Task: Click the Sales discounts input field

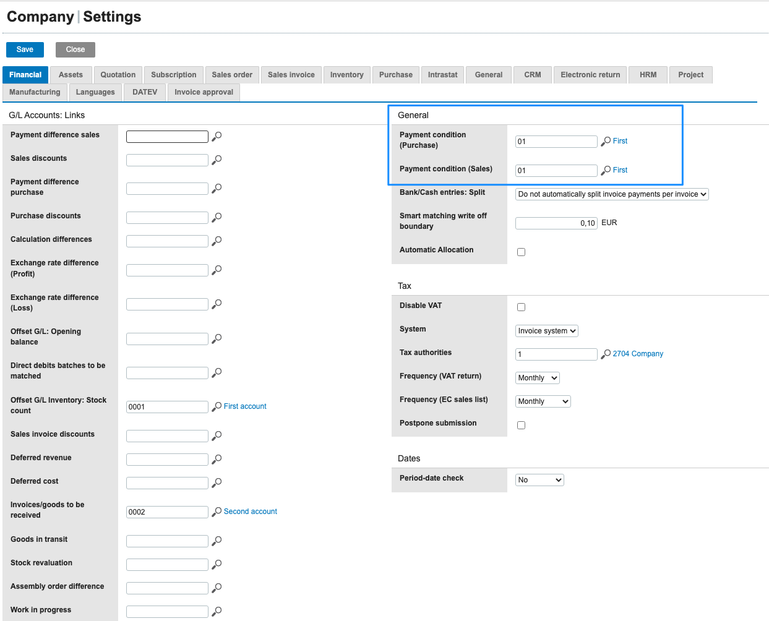Action: pyautogui.click(x=167, y=160)
